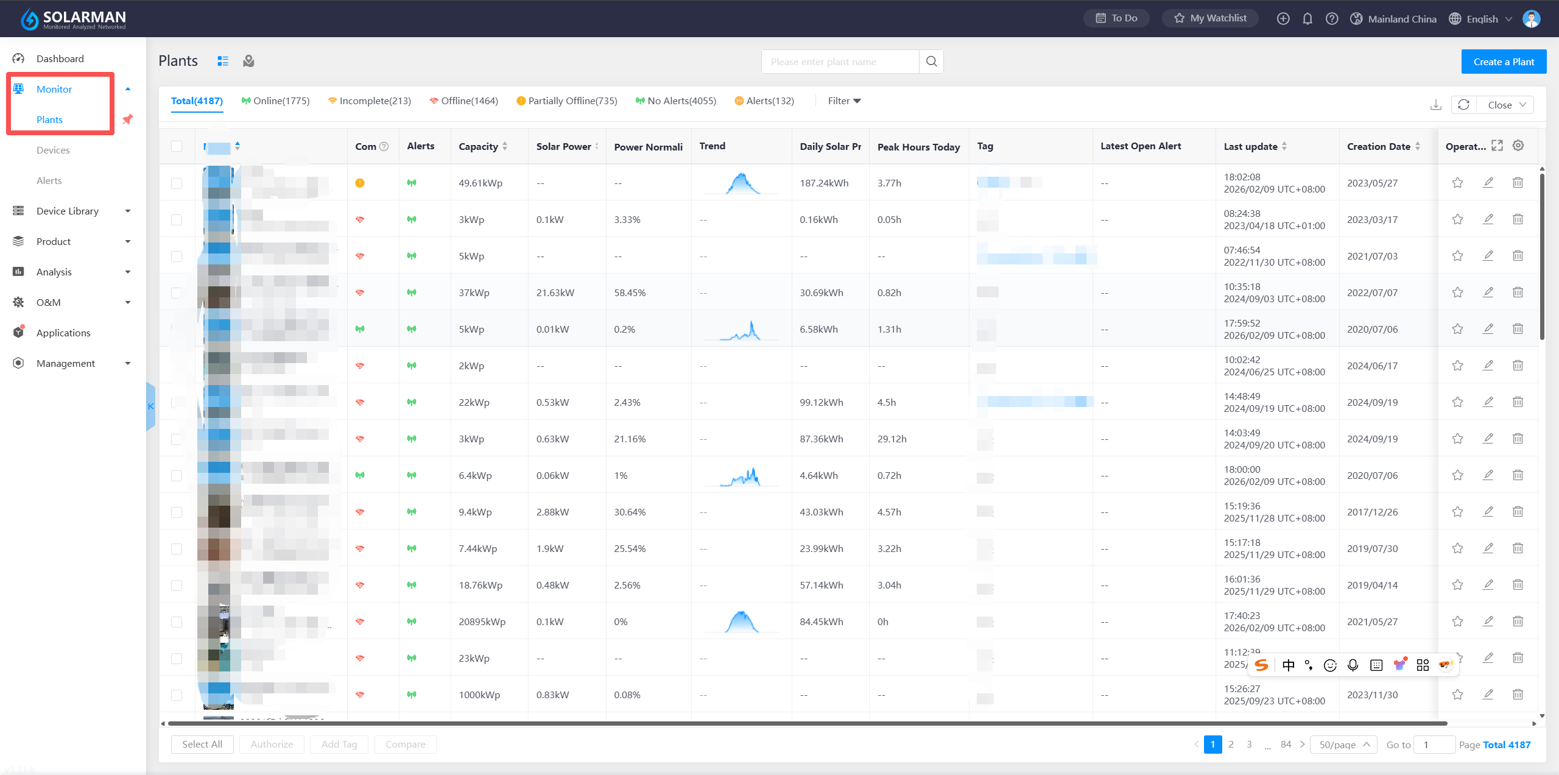Image resolution: width=1559 pixels, height=775 pixels.
Task: Check the 49.61kWp plant row checkbox
Action: point(177,183)
